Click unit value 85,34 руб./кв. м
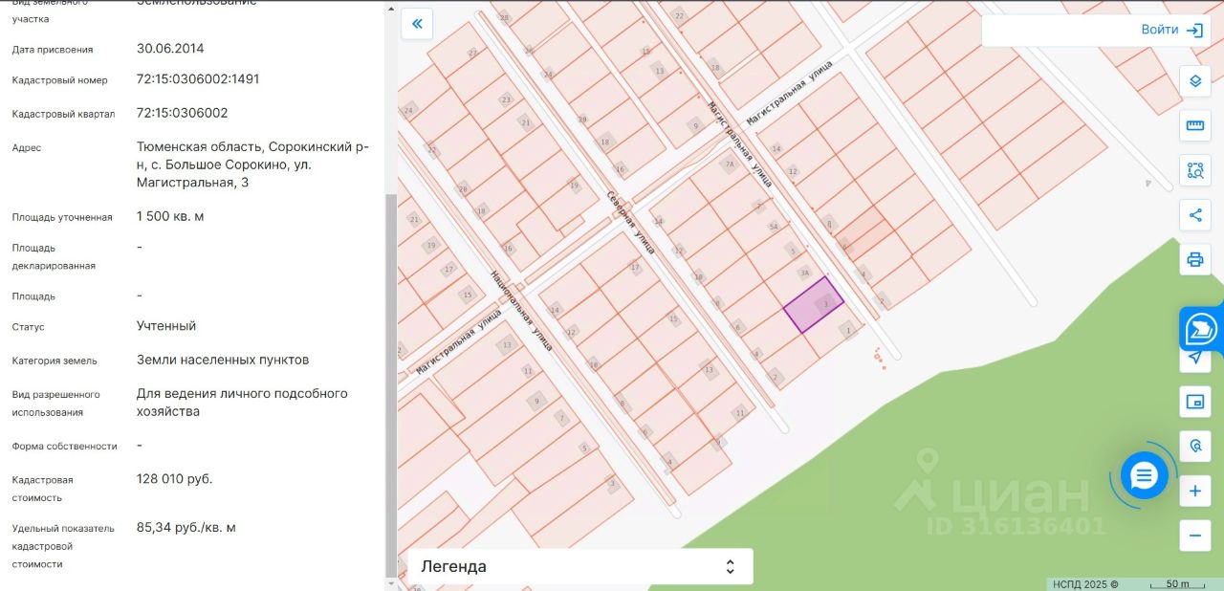The height and width of the screenshot is (591, 1224). [186, 528]
